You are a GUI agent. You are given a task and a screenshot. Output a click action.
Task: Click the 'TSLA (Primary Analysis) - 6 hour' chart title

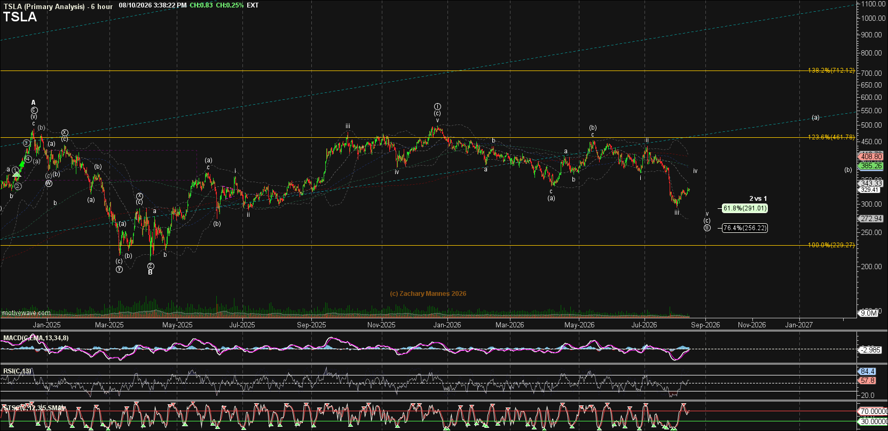[58, 6]
